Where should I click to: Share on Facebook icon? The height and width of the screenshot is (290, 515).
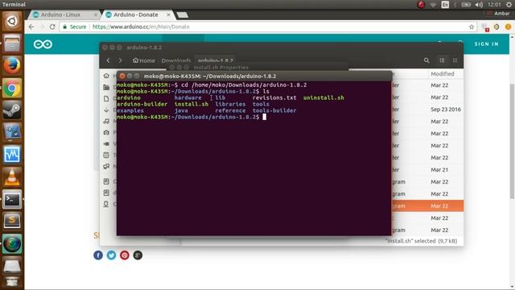pos(98,255)
